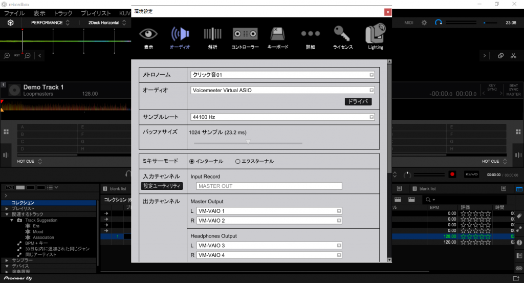Open the 表示 menu in menu bar
The width and height of the screenshot is (524, 283).
click(39, 13)
